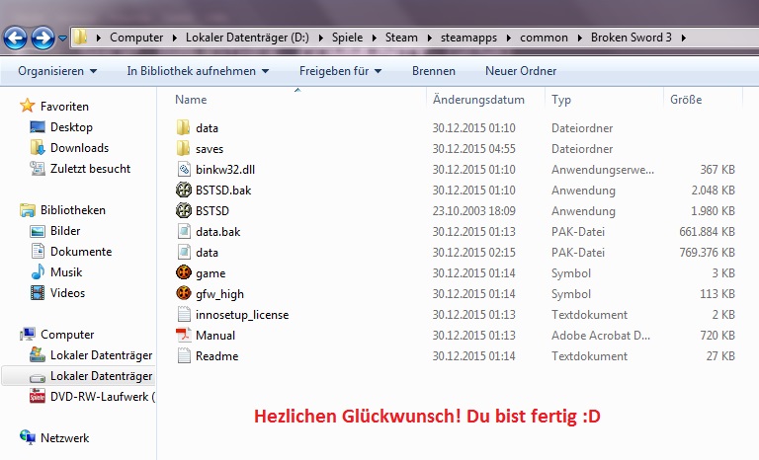Click the size '661.884 KB' cell
The height and width of the screenshot is (460, 759).
point(707,232)
